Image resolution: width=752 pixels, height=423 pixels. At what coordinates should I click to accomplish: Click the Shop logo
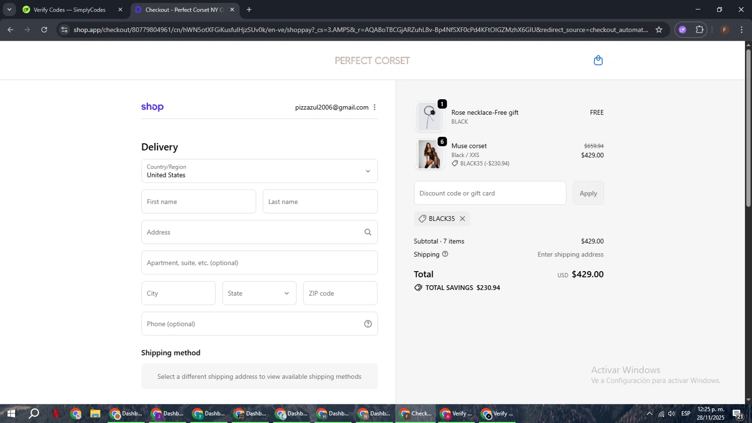[x=152, y=107]
